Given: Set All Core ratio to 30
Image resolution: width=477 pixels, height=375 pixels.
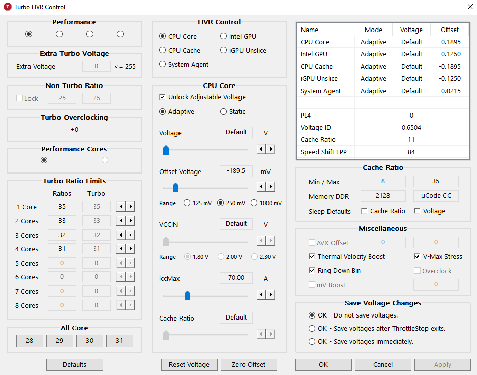Looking at the screenshot, I should [x=90, y=340].
